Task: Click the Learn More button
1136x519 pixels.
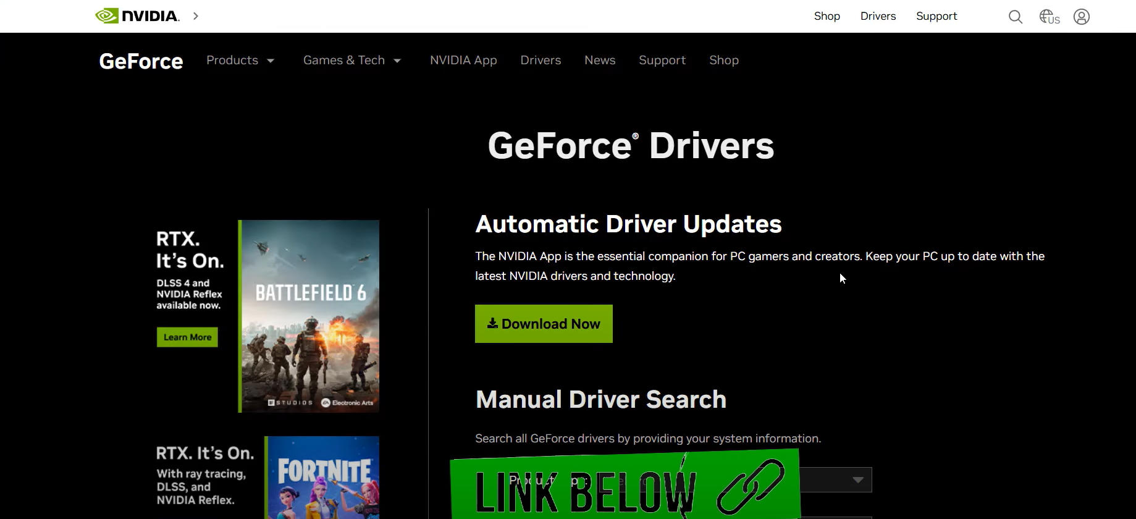Action: click(187, 337)
